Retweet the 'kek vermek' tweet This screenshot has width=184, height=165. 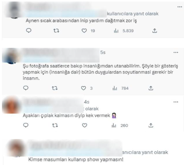(x=55, y=125)
